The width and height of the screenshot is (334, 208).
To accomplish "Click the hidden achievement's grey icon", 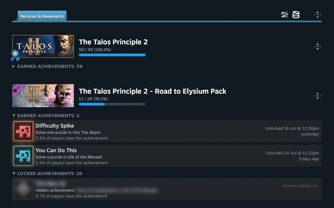I will tap(23, 189).
